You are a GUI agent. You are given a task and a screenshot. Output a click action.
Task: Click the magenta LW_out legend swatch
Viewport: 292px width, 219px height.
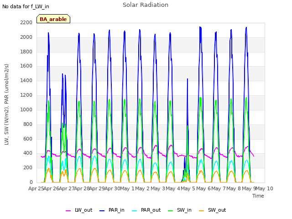point(68,211)
